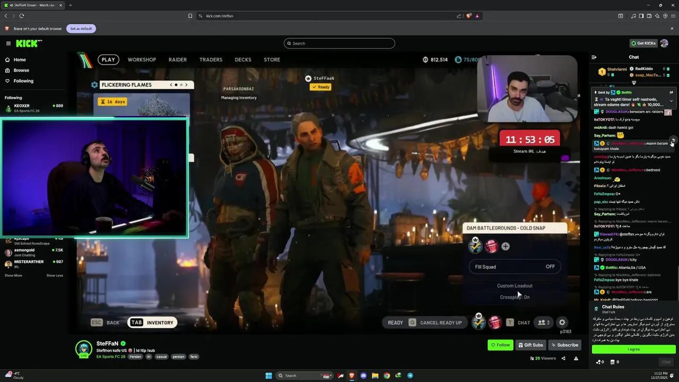The image size is (679, 382).
Task: Subscribe to the SteFFaN channel
Action: (564, 345)
